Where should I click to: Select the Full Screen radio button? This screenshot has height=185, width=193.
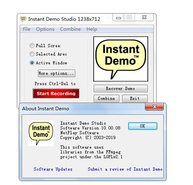click(x=32, y=46)
